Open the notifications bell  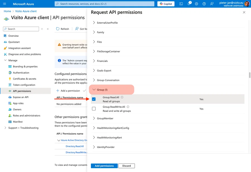pos(189,4)
